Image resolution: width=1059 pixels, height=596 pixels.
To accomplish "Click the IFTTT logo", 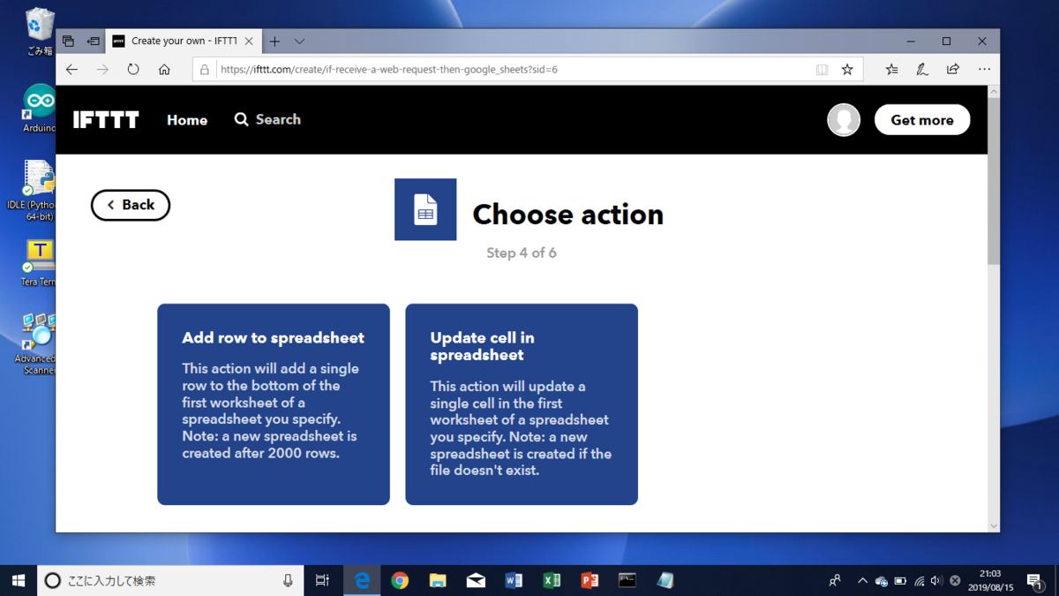I will [x=106, y=120].
